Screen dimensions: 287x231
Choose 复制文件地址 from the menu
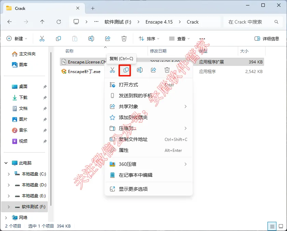point(149,140)
